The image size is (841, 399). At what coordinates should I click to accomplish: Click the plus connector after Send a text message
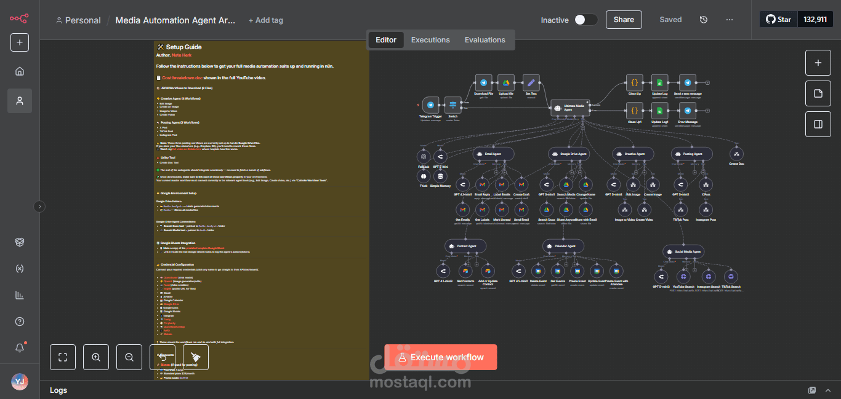coord(708,83)
